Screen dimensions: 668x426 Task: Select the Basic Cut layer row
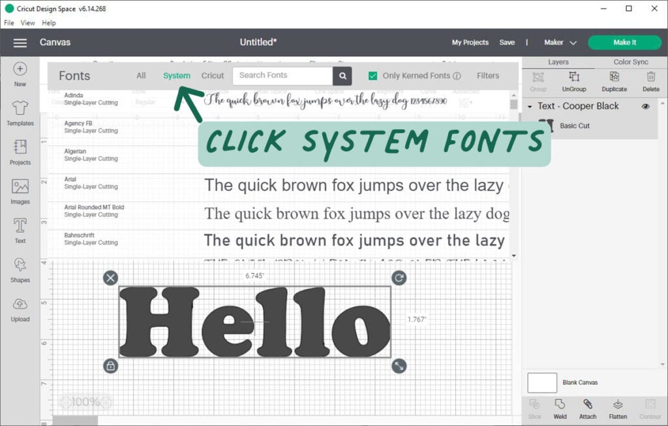(590, 126)
